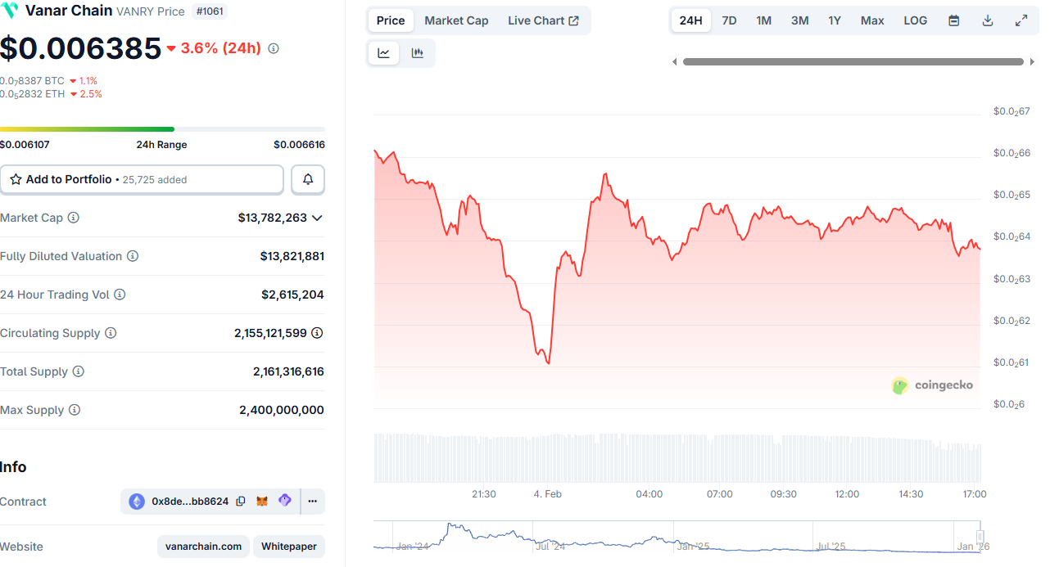Open more contracts ellipsis menu
The height and width of the screenshot is (567, 1050).
[x=313, y=502]
